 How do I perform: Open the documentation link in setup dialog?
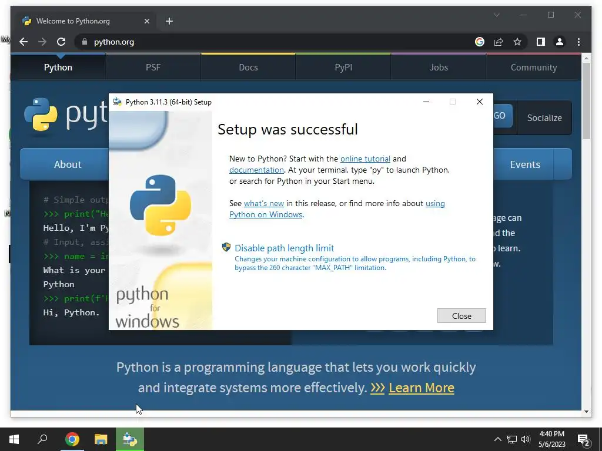256,170
